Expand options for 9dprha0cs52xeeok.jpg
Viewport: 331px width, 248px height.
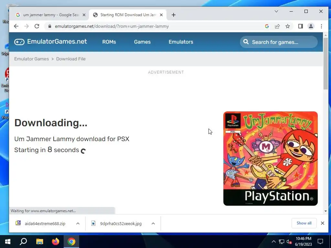[x=153, y=223]
